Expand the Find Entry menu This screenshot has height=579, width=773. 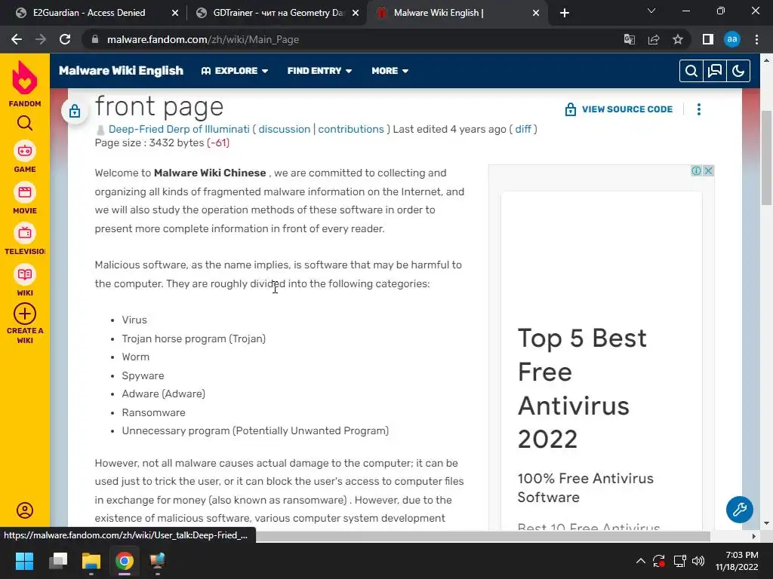click(319, 71)
